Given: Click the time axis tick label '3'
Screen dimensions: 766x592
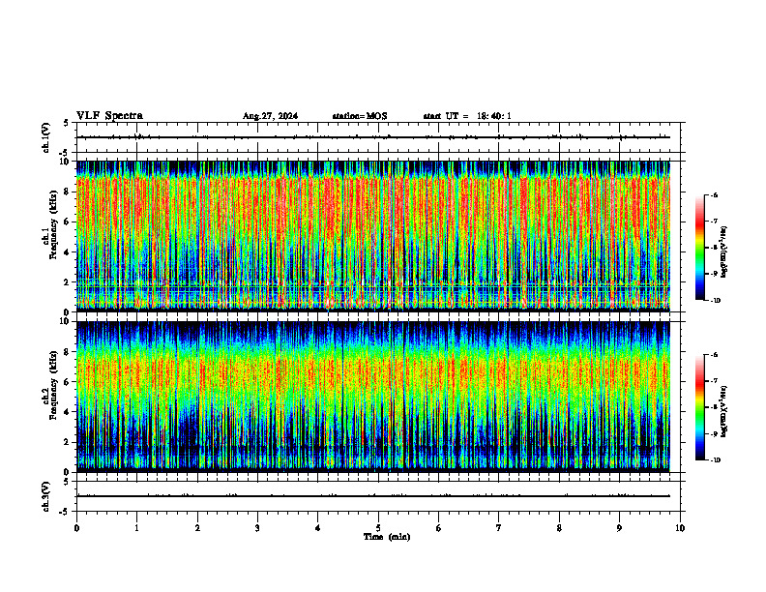Looking at the screenshot, I should (257, 528).
